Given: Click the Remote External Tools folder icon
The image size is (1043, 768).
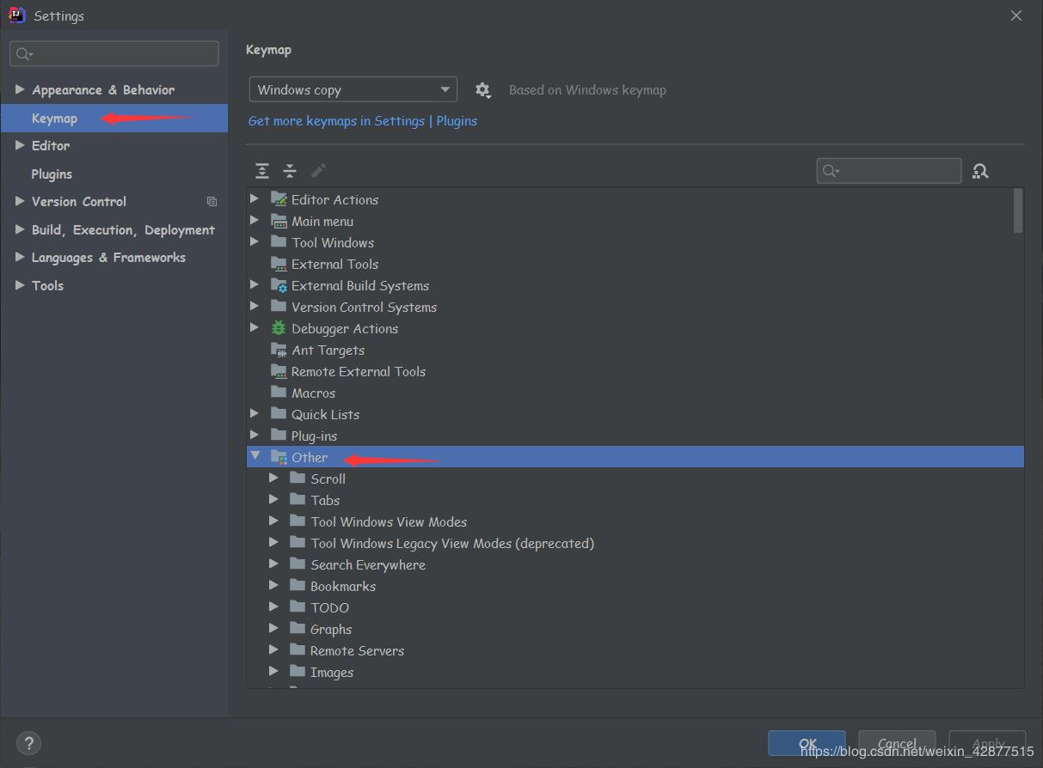Looking at the screenshot, I should coord(279,371).
